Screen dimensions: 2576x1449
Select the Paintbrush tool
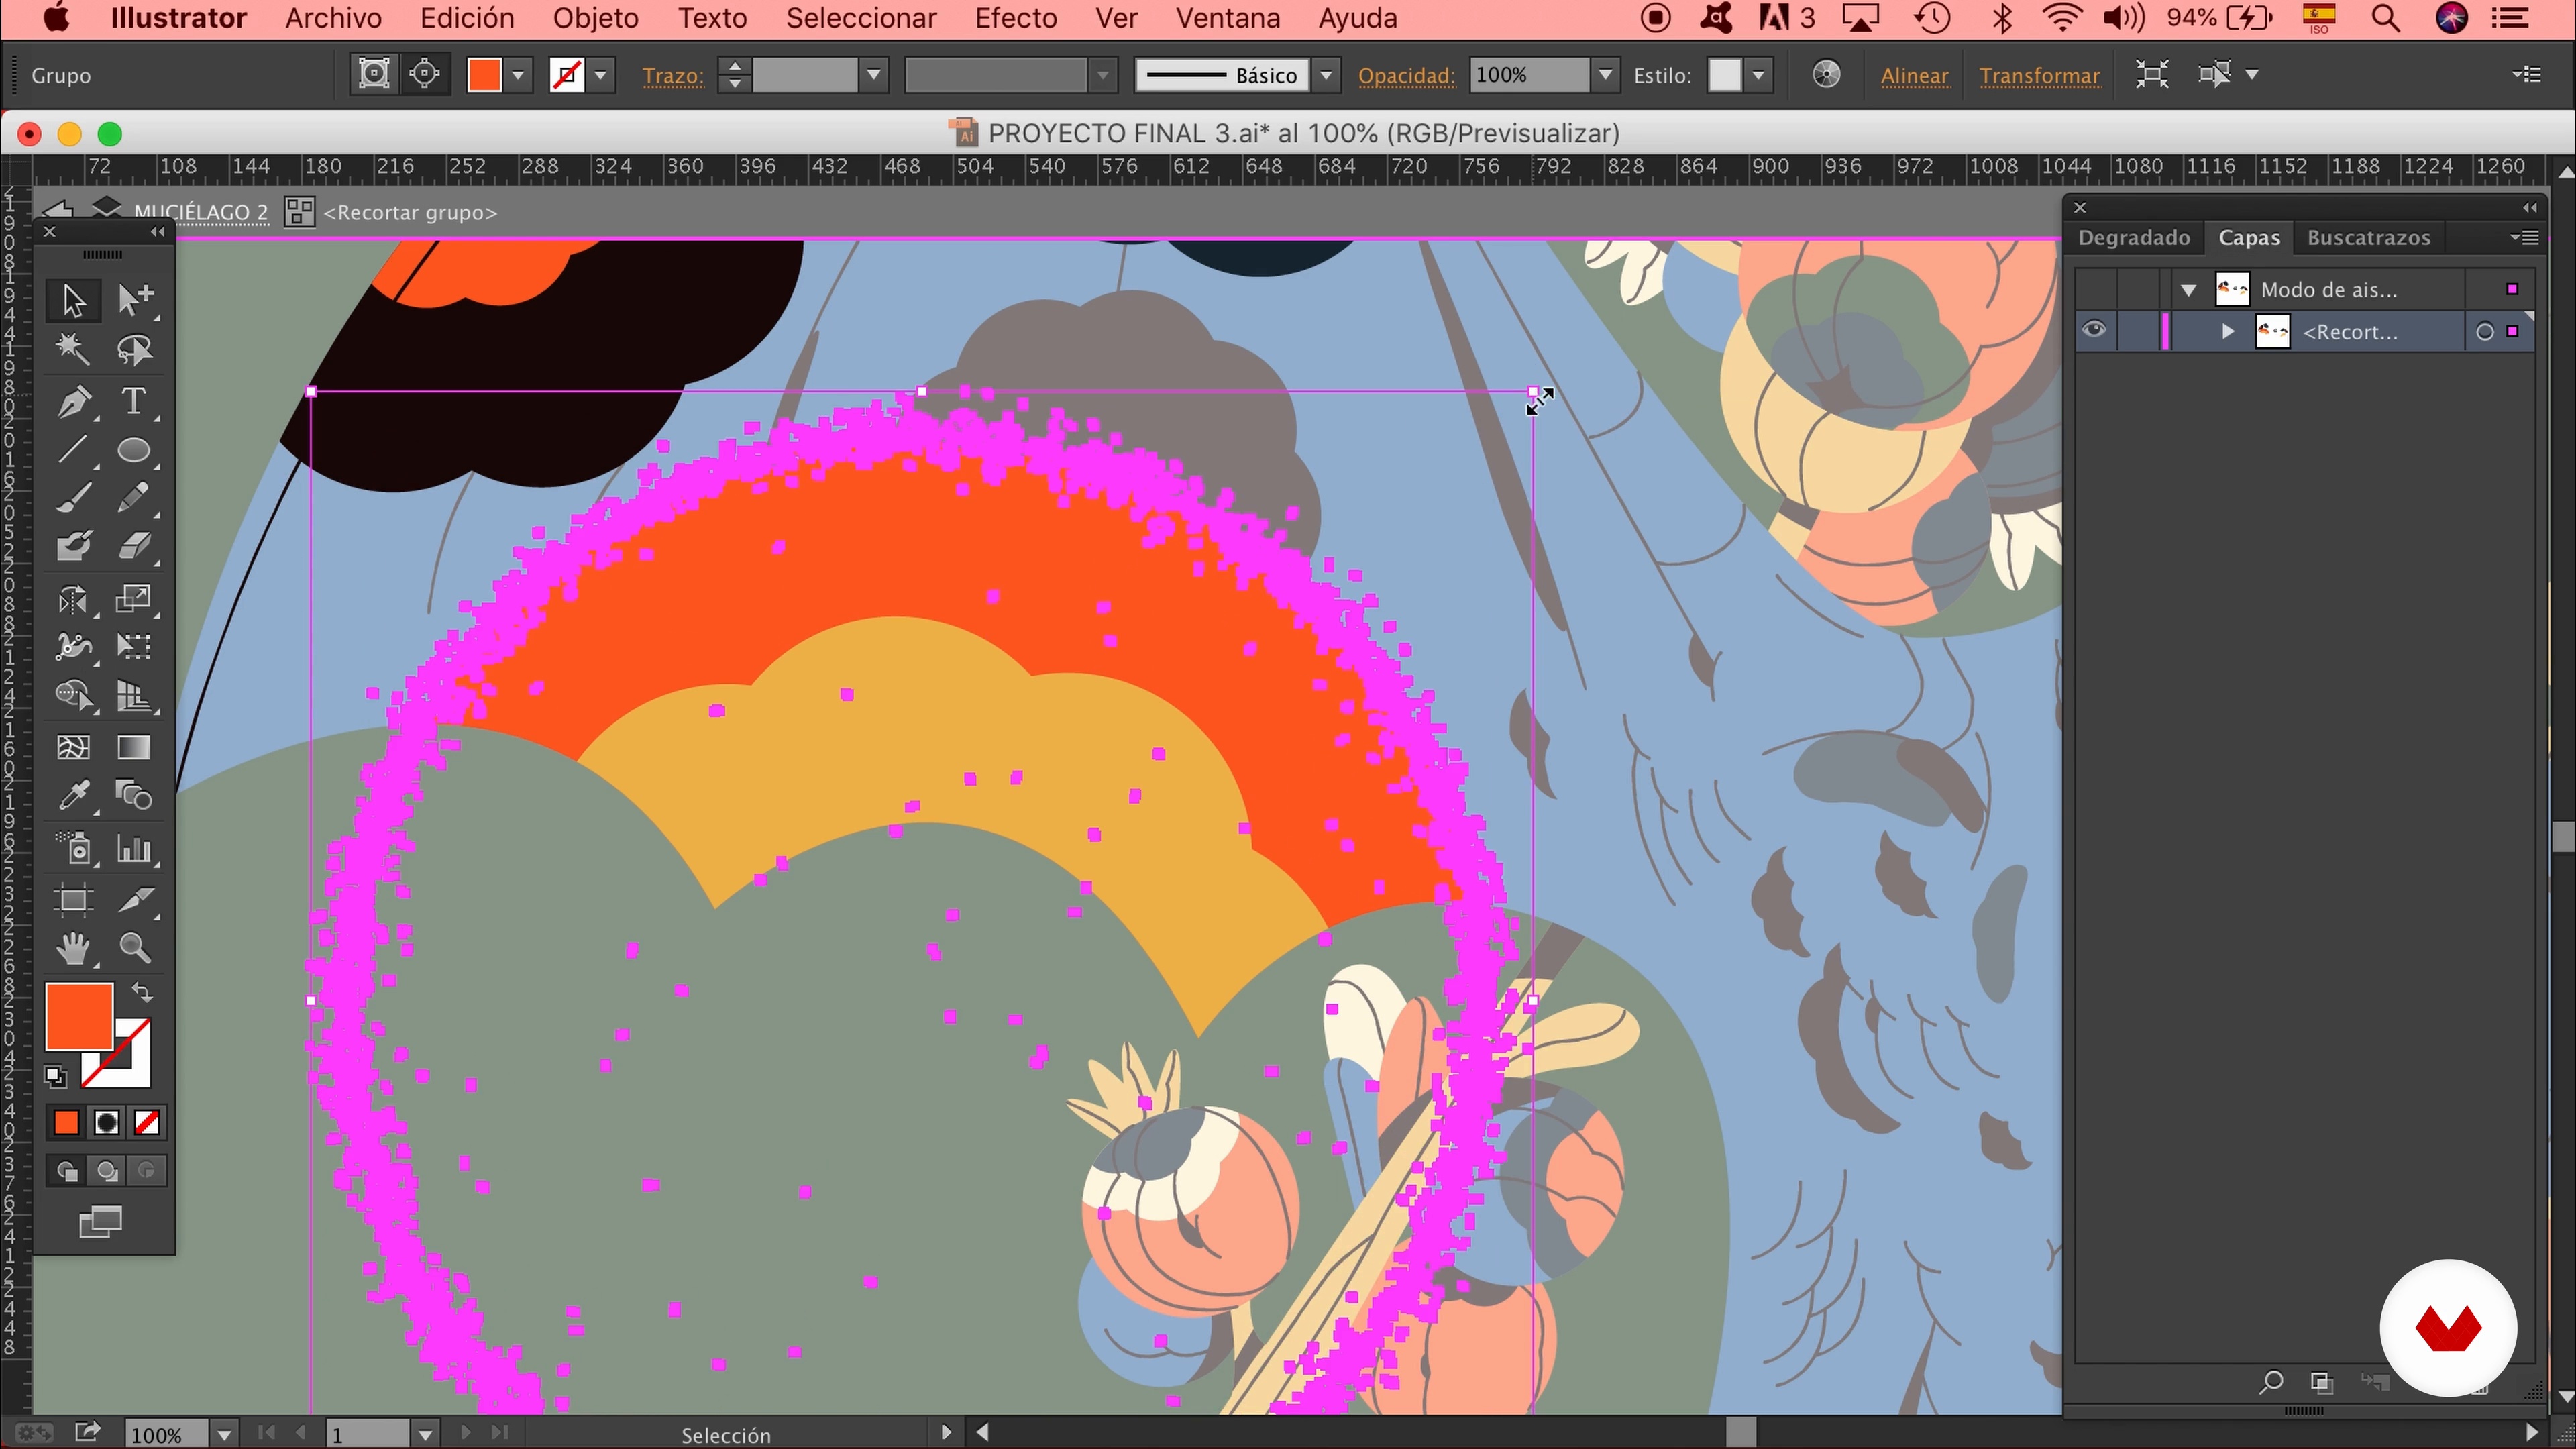click(x=73, y=497)
